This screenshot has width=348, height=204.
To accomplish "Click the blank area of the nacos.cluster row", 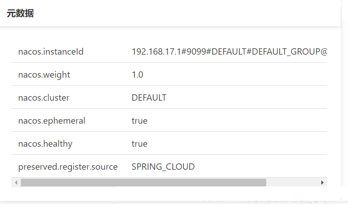I will (246, 98).
